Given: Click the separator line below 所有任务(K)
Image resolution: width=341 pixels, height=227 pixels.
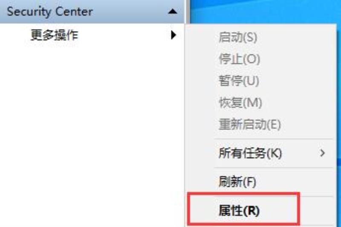Looking at the screenshot, I should [x=273, y=168].
